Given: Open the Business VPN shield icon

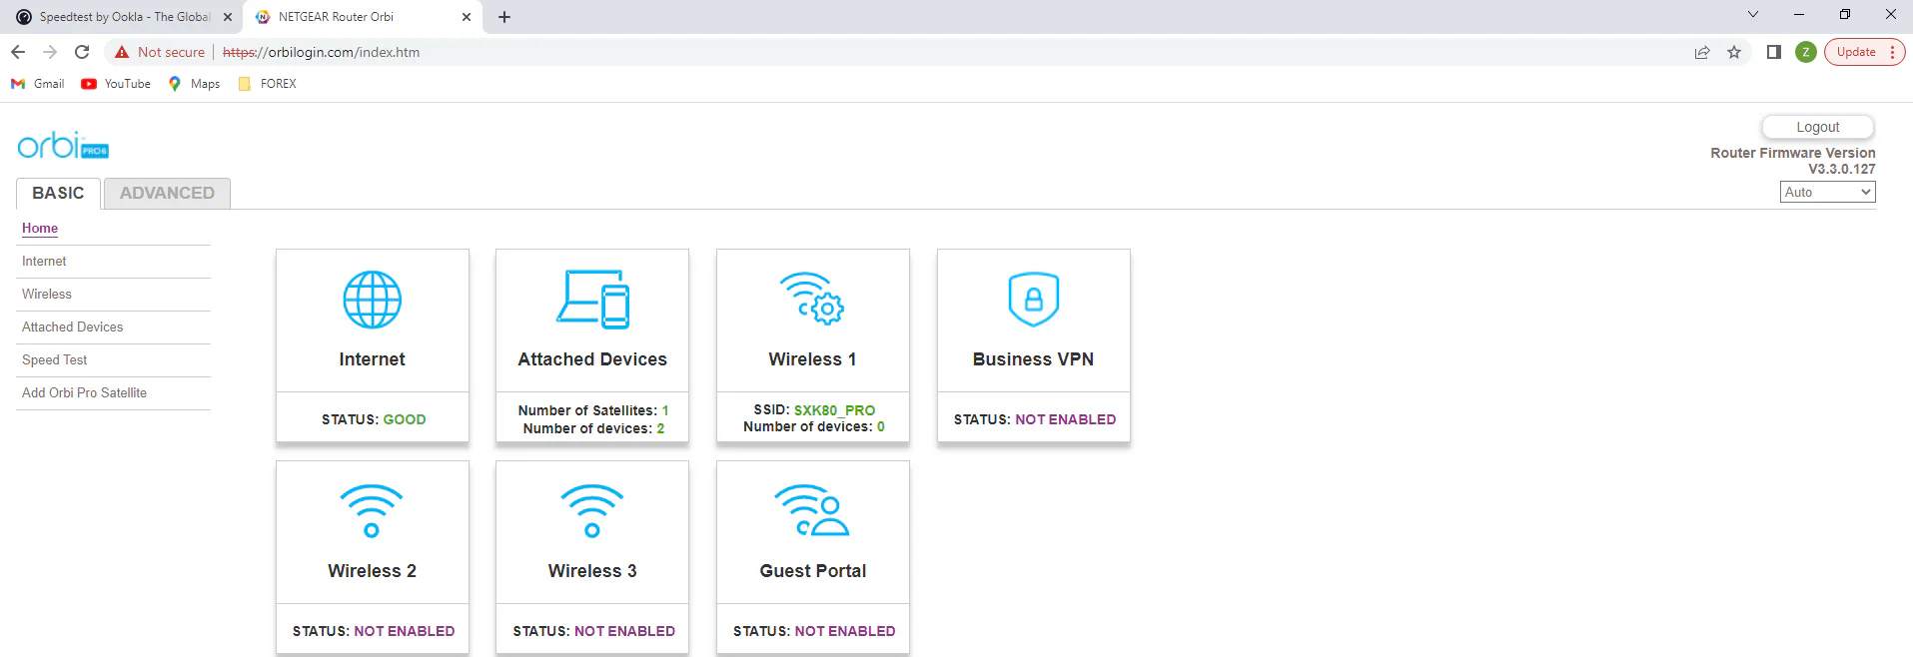Looking at the screenshot, I should tap(1033, 299).
